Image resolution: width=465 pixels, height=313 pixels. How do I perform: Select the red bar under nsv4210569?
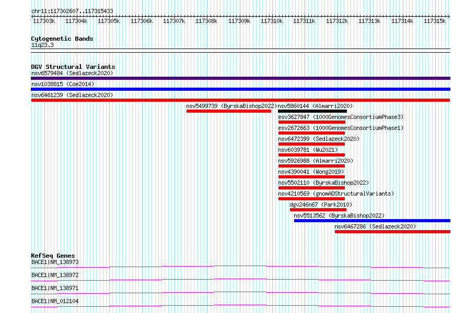tap(311, 199)
